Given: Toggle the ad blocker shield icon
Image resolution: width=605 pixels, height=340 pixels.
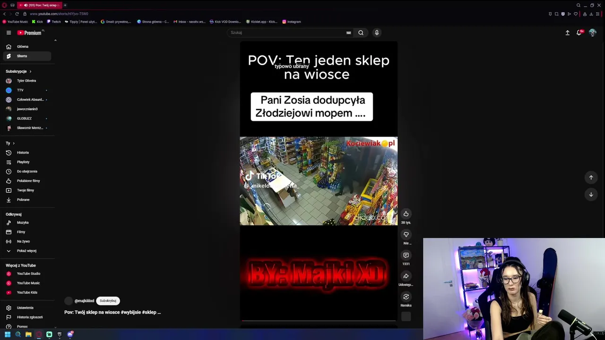Looking at the screenshot, I should 562,14.
